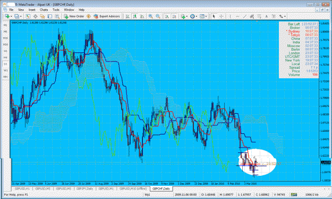332x199 pixels.
Task: Open the View menu
Action: click(x=21, y=10)
